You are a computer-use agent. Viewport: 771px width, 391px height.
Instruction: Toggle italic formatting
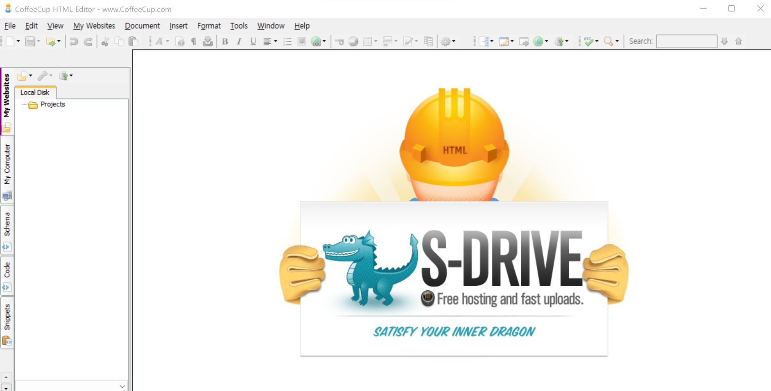tap(239, 41)
